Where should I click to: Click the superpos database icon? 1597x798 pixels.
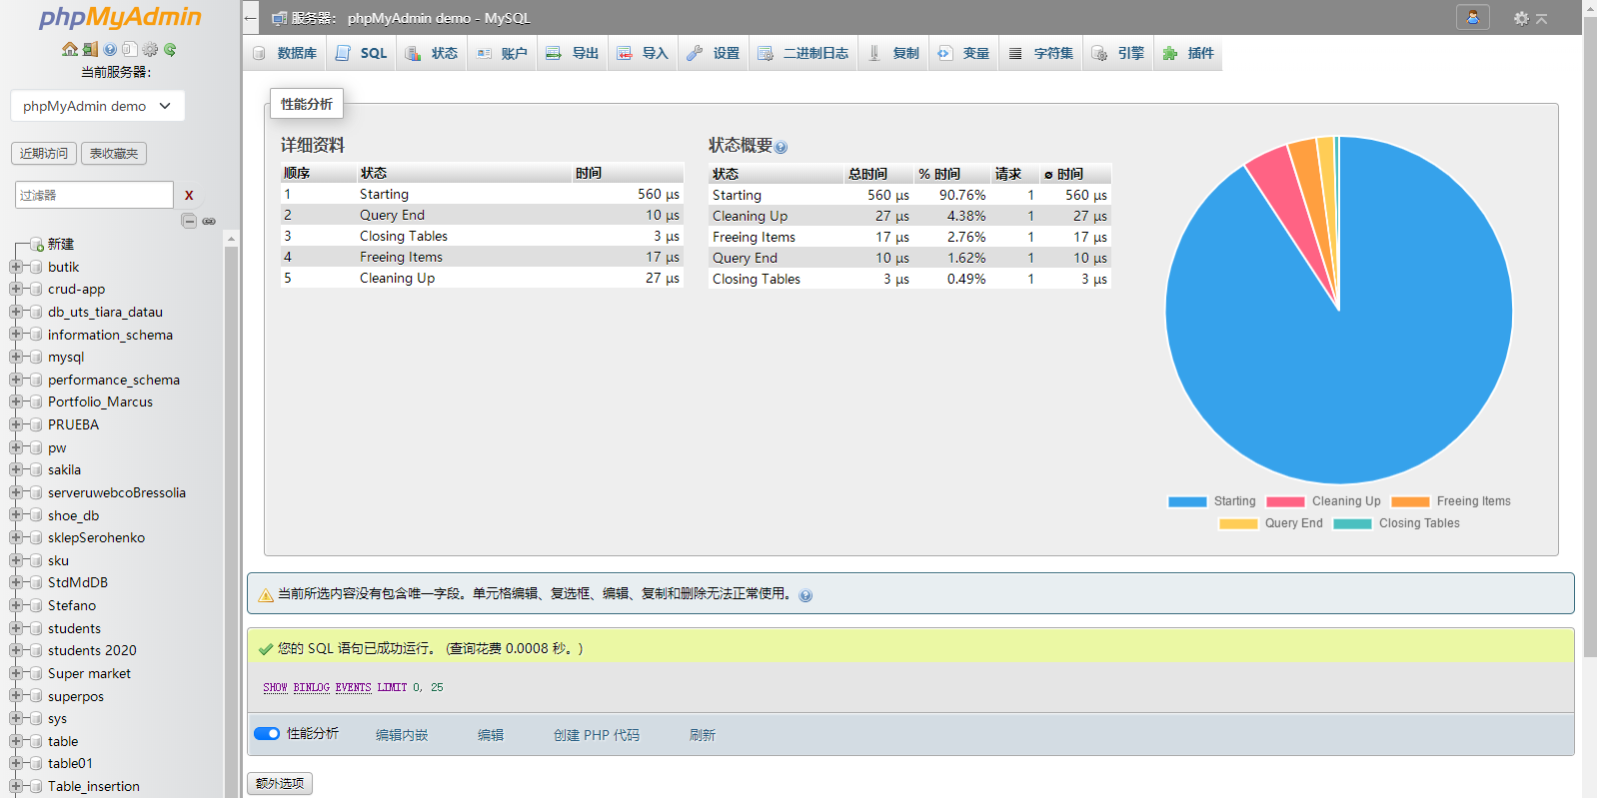tap(37, 696)
